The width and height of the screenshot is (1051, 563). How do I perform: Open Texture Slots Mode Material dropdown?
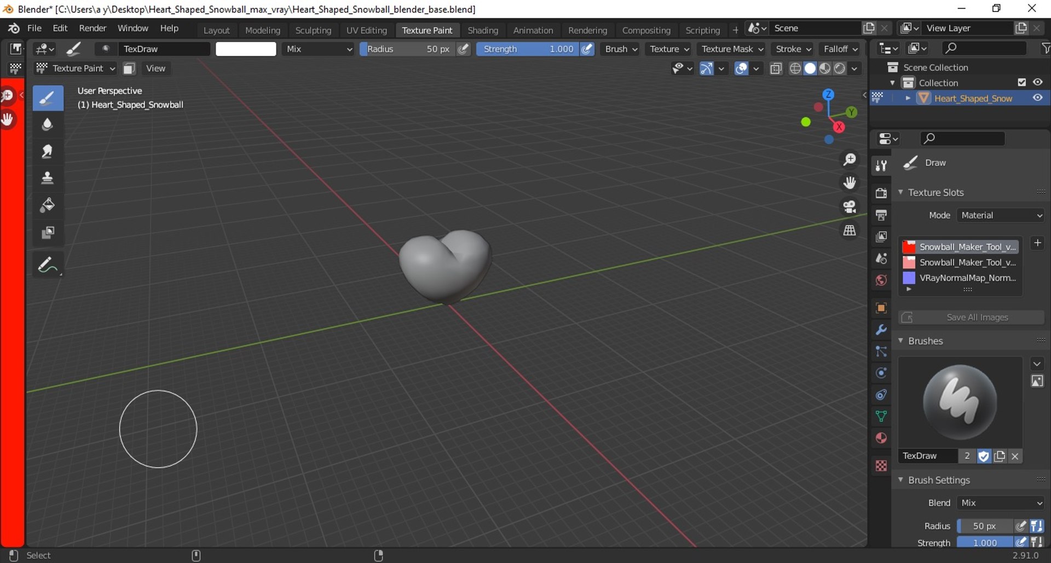point(1001,215)
